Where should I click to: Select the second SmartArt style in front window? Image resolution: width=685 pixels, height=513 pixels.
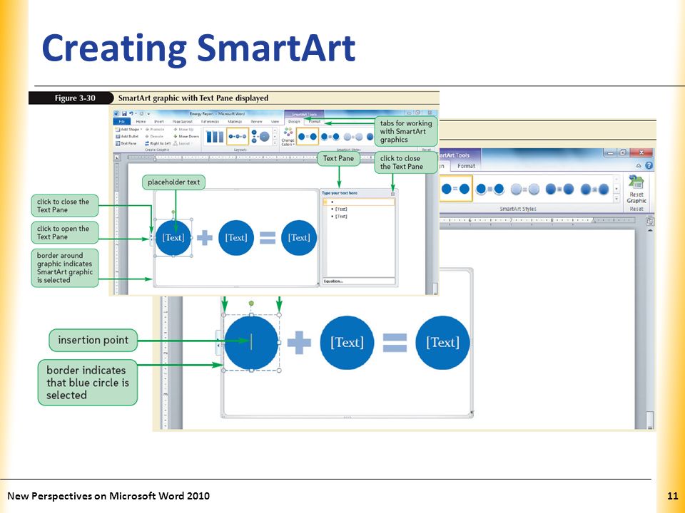(330, 137)
